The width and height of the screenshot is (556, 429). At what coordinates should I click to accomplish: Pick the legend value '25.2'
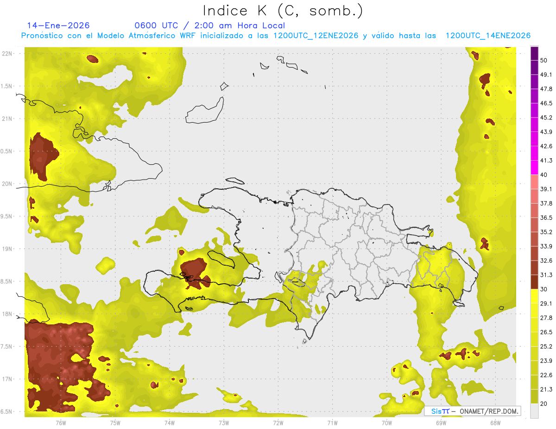546,346
